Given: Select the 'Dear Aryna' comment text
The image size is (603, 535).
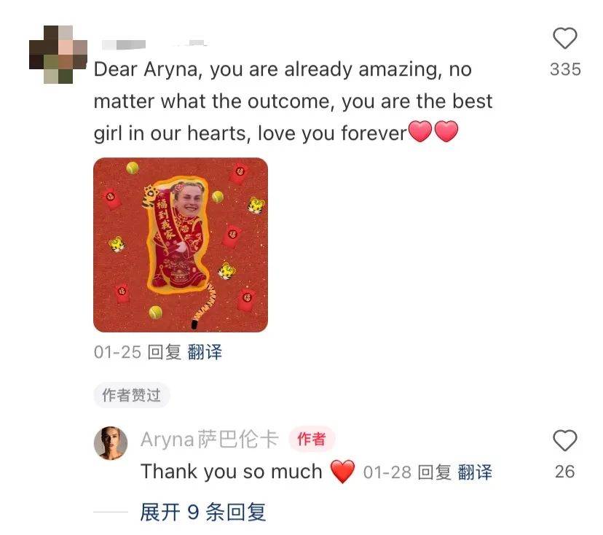Looking at the screenshot, I should pyautogui.click(x=293, y=101).
